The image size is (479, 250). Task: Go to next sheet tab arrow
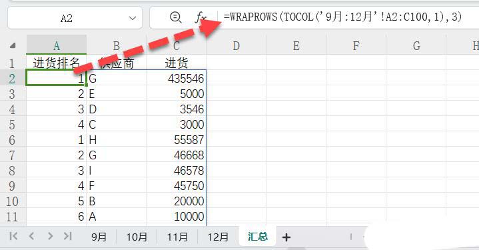pyautogui.click(x=50, y=236)
